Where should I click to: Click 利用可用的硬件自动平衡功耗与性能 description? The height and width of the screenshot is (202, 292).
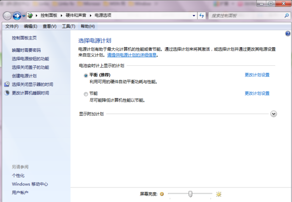[124, 82]
